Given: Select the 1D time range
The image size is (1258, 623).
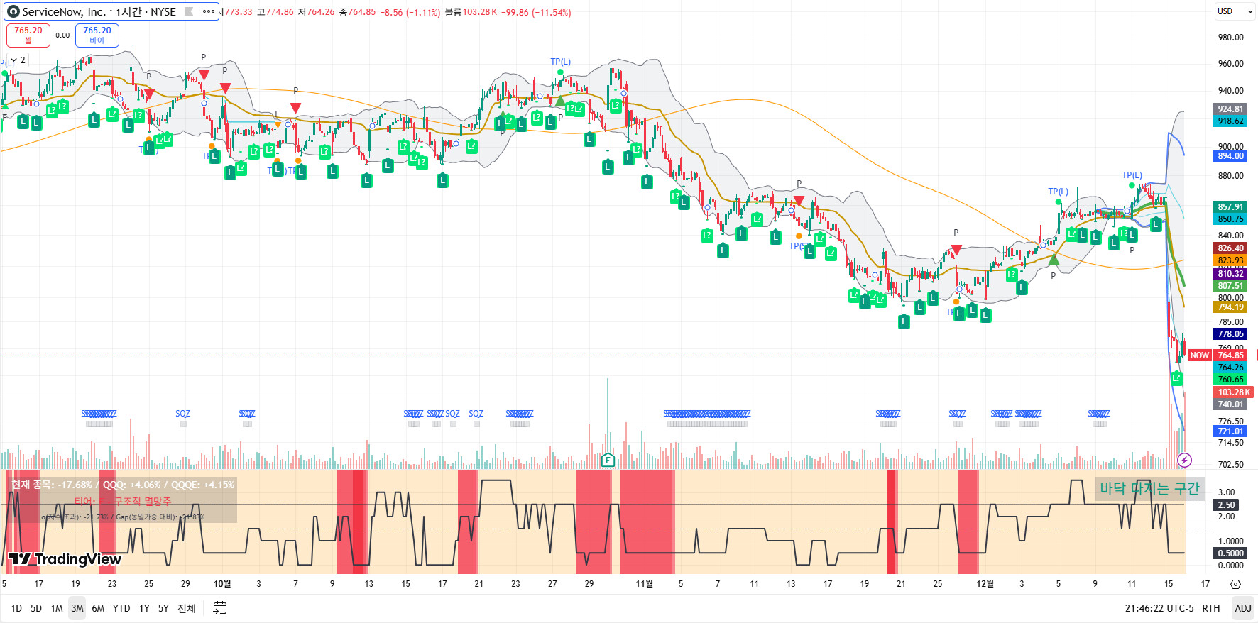Looking at the screenshot, I should coord(16,608).
